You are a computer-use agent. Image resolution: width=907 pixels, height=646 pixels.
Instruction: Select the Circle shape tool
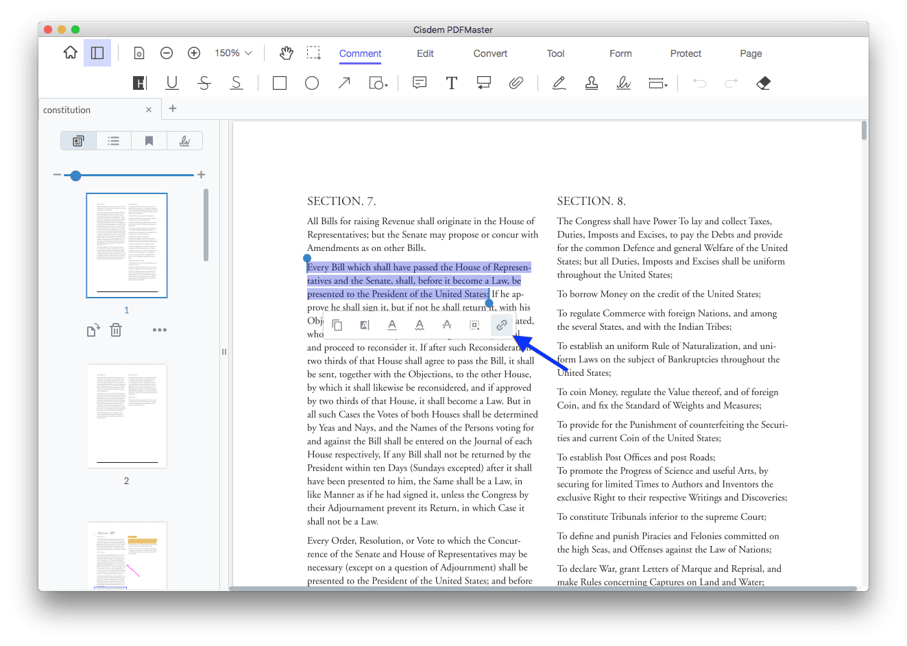click(312, 83)
